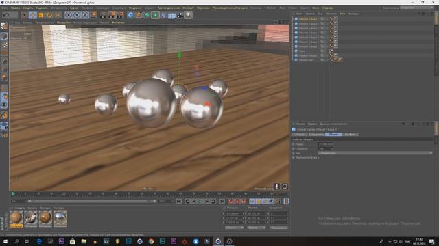Click the Record Active Objects button
Screen dimensions: 439x246
[x=230, y=201]
